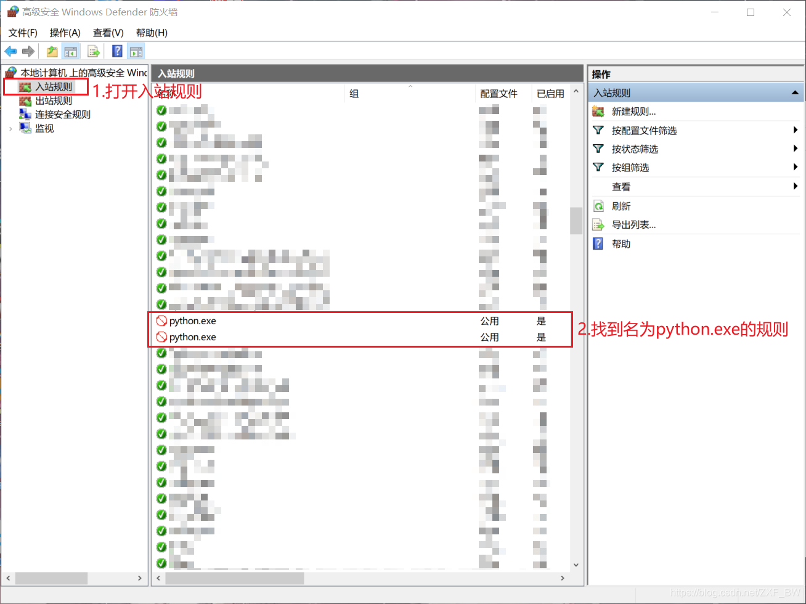The height and width of the screenshot is (604, 806).
Task: Click the blue question mark Help toolbar icon
Action: pos(117,51)
